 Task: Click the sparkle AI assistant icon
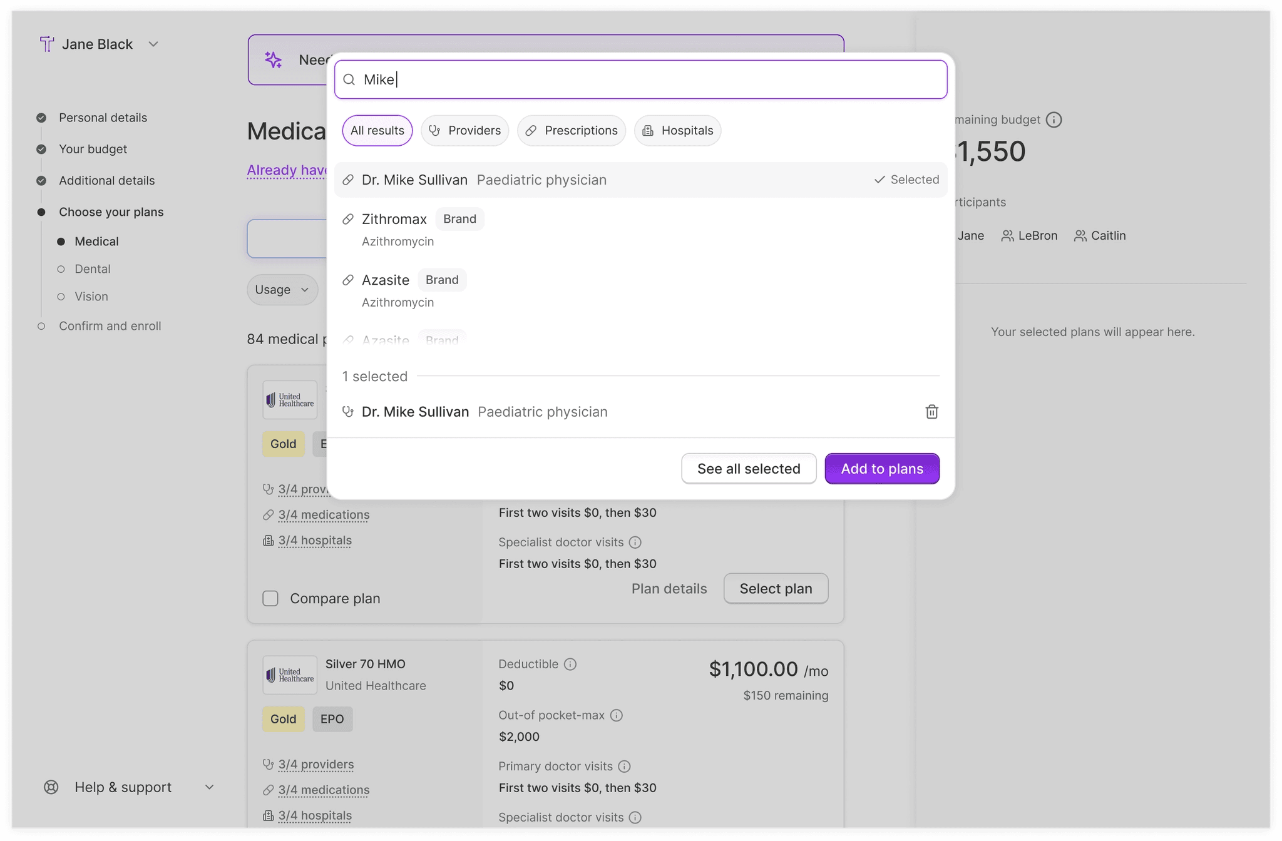(x=273, y=60)
